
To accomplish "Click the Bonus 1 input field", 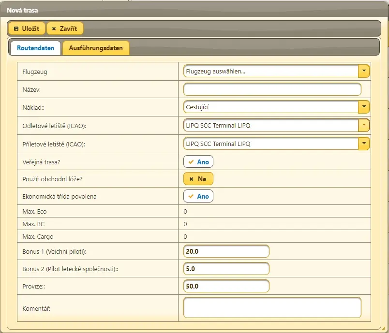I will (226, 251).
